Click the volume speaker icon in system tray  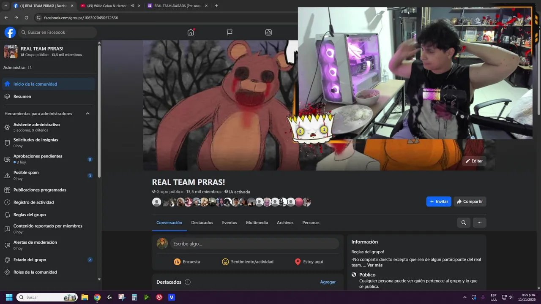point(511,297)
